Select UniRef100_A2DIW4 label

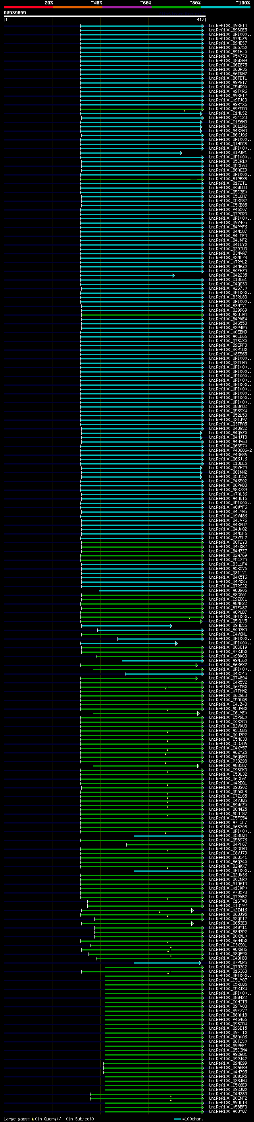point(227,314)
